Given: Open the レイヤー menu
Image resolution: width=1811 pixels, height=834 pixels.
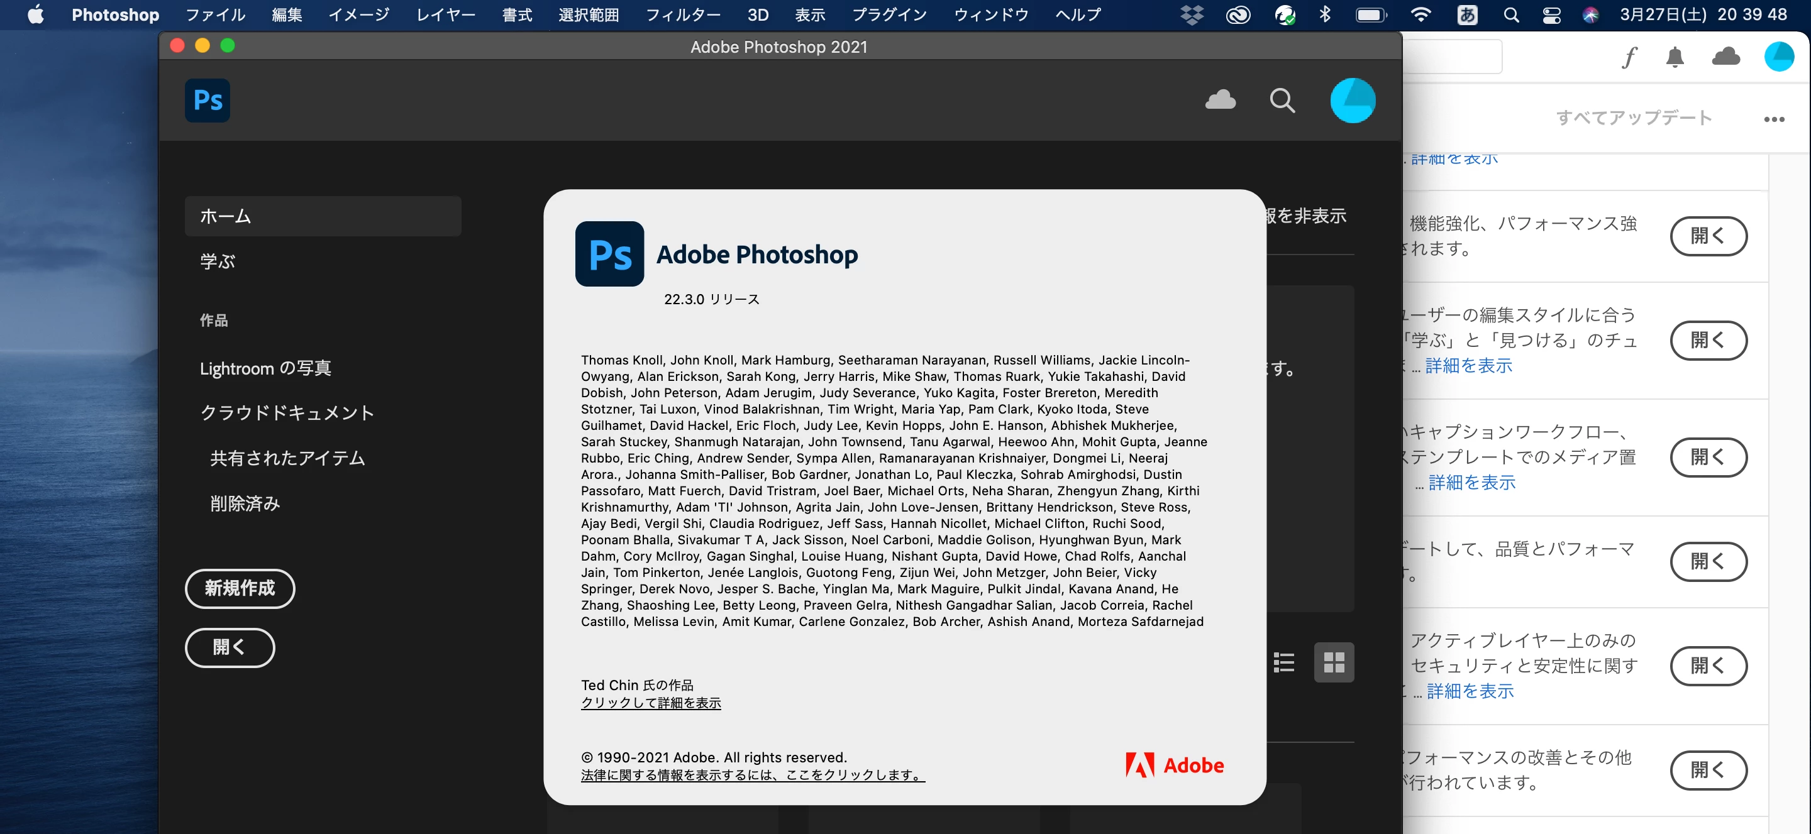Looking at the screenshot, I should 446,14.
